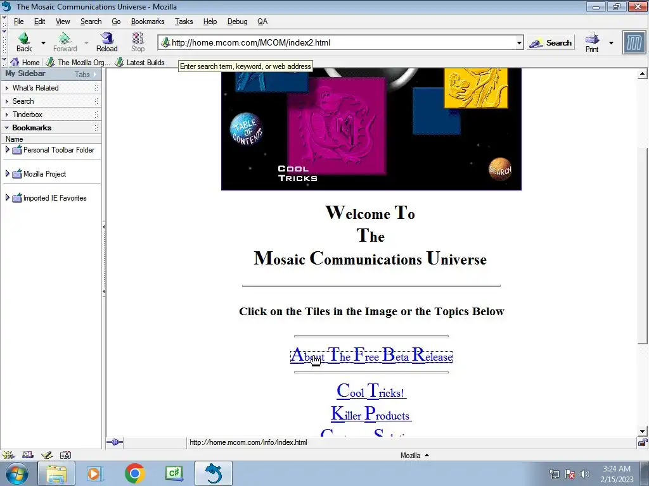
Task: Open the URL bar history dropdown
Action: (519, 42)
